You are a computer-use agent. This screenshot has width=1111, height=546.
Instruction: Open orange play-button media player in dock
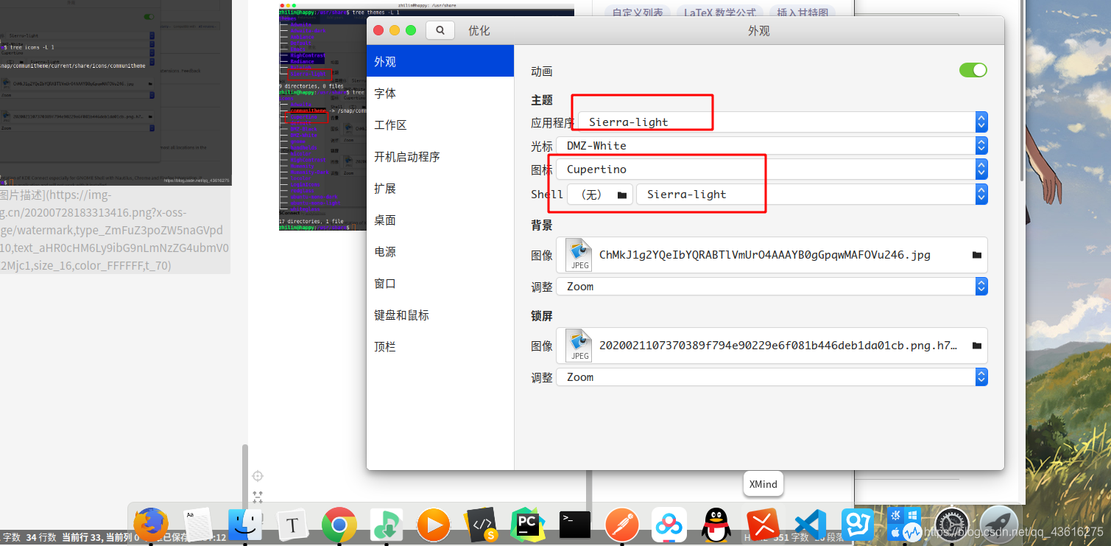click(x=434, y=525)
